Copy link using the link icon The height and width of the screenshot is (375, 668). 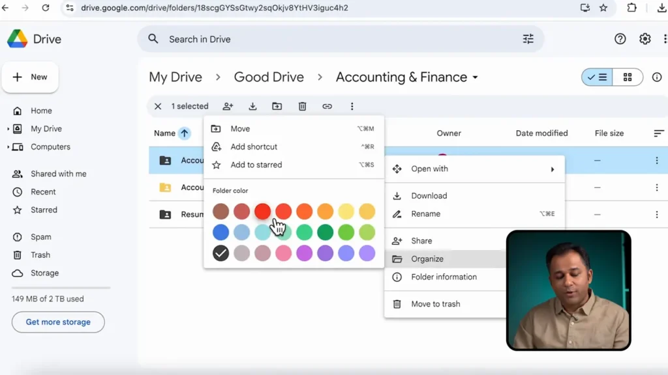click(x=327, y=106)
